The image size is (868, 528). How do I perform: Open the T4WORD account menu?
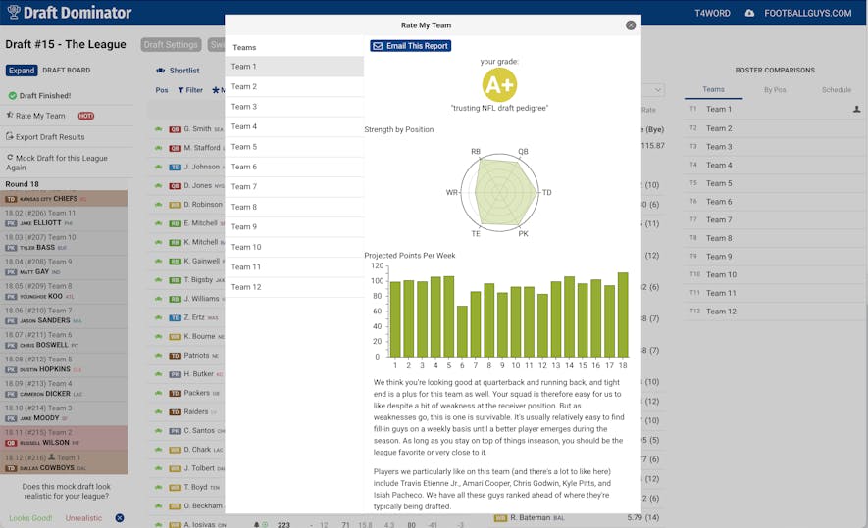click(712, 13)
